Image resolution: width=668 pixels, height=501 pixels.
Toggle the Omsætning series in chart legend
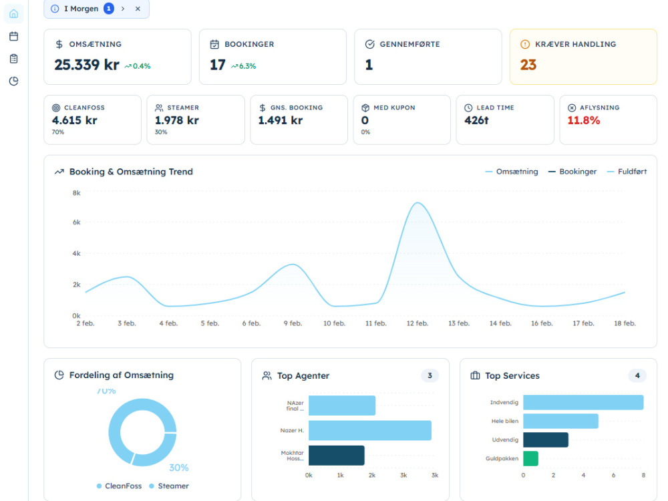(x=512, y=172)
